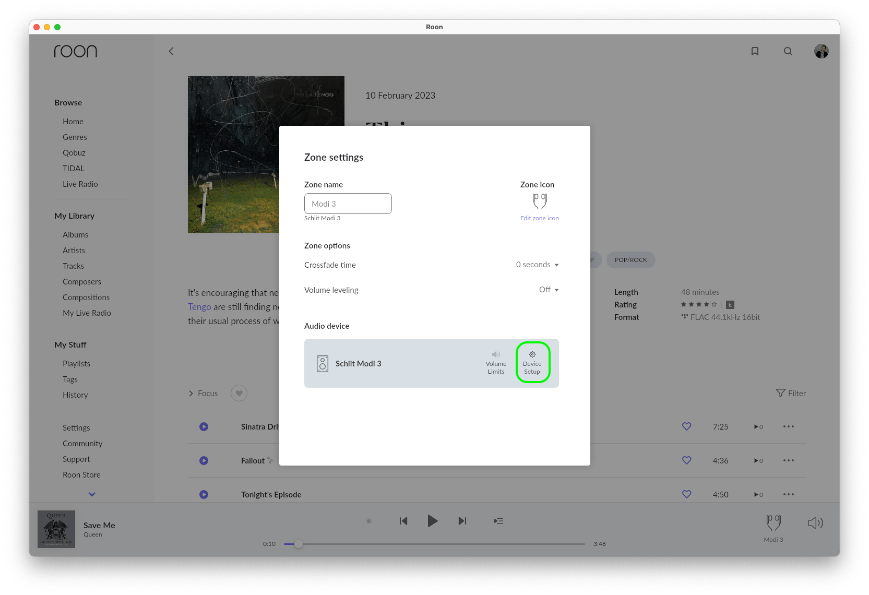Expand the Focus options
The width and height of the screenshot is (869, 595).
coord(203,394)
